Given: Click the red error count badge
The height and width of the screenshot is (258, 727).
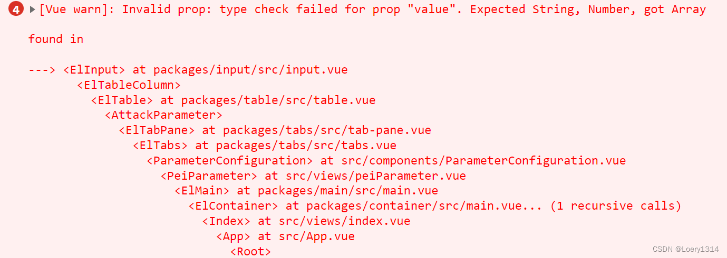Looking at the screenshot, I should coord(16,9).
